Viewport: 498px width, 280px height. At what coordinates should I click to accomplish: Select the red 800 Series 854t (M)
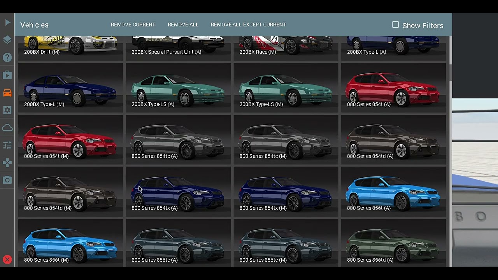(70, 140)
